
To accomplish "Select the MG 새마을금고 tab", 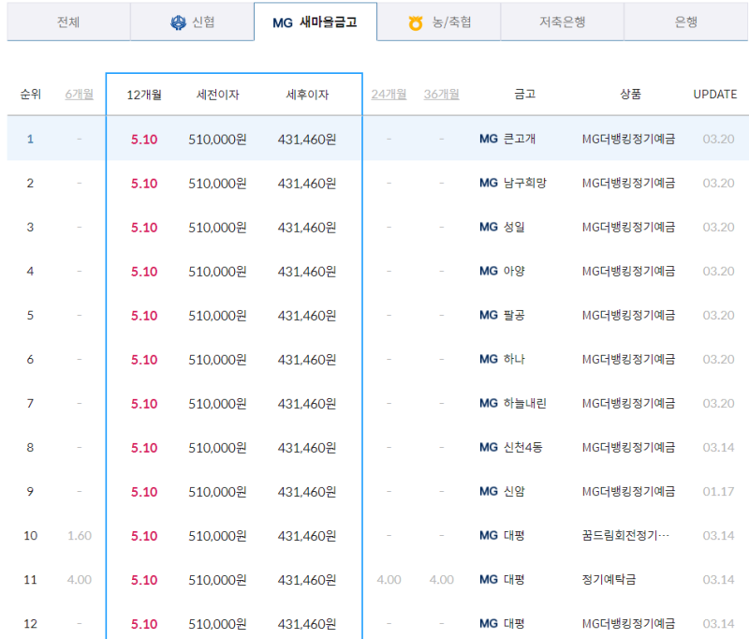I will click(x=316, y=22).
